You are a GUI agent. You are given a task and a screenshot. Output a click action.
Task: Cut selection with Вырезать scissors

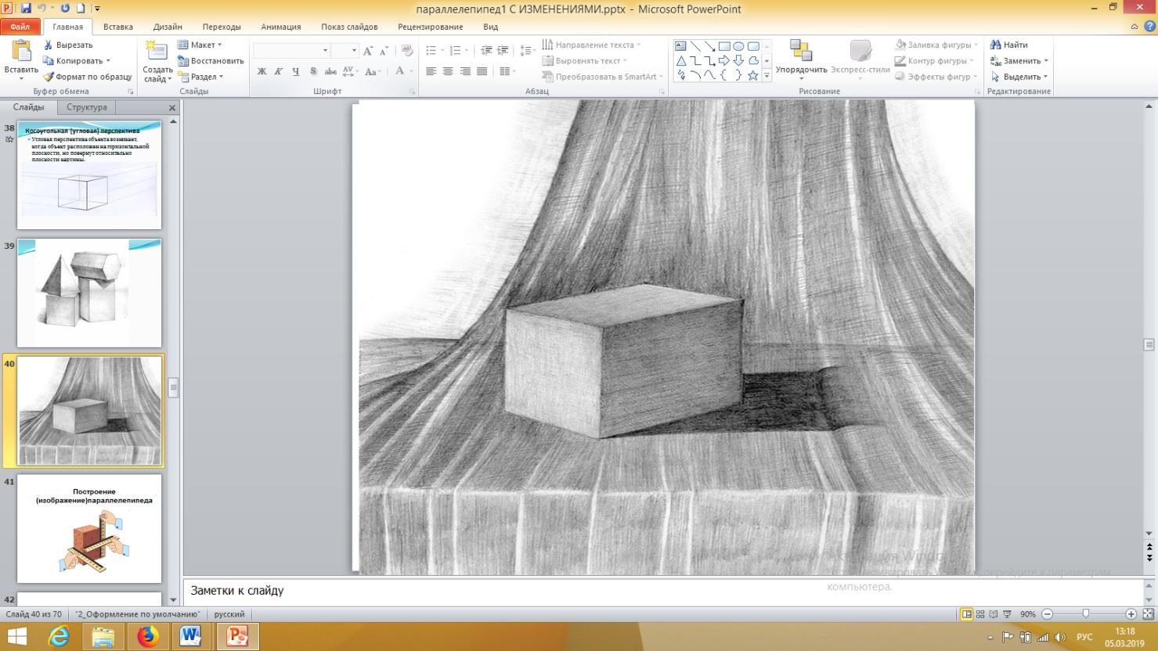[x=69, y=45]
